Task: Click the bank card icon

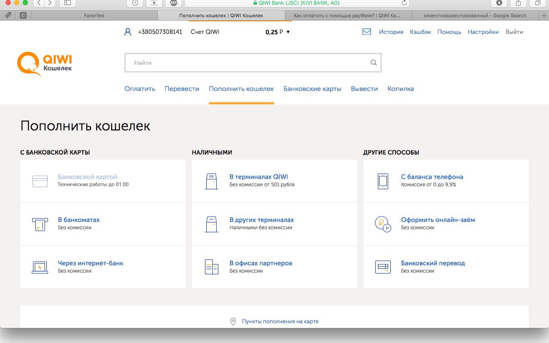Action: (40, 181)
